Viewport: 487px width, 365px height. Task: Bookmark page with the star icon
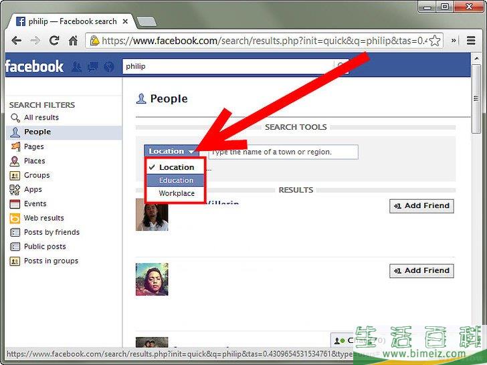435,40
